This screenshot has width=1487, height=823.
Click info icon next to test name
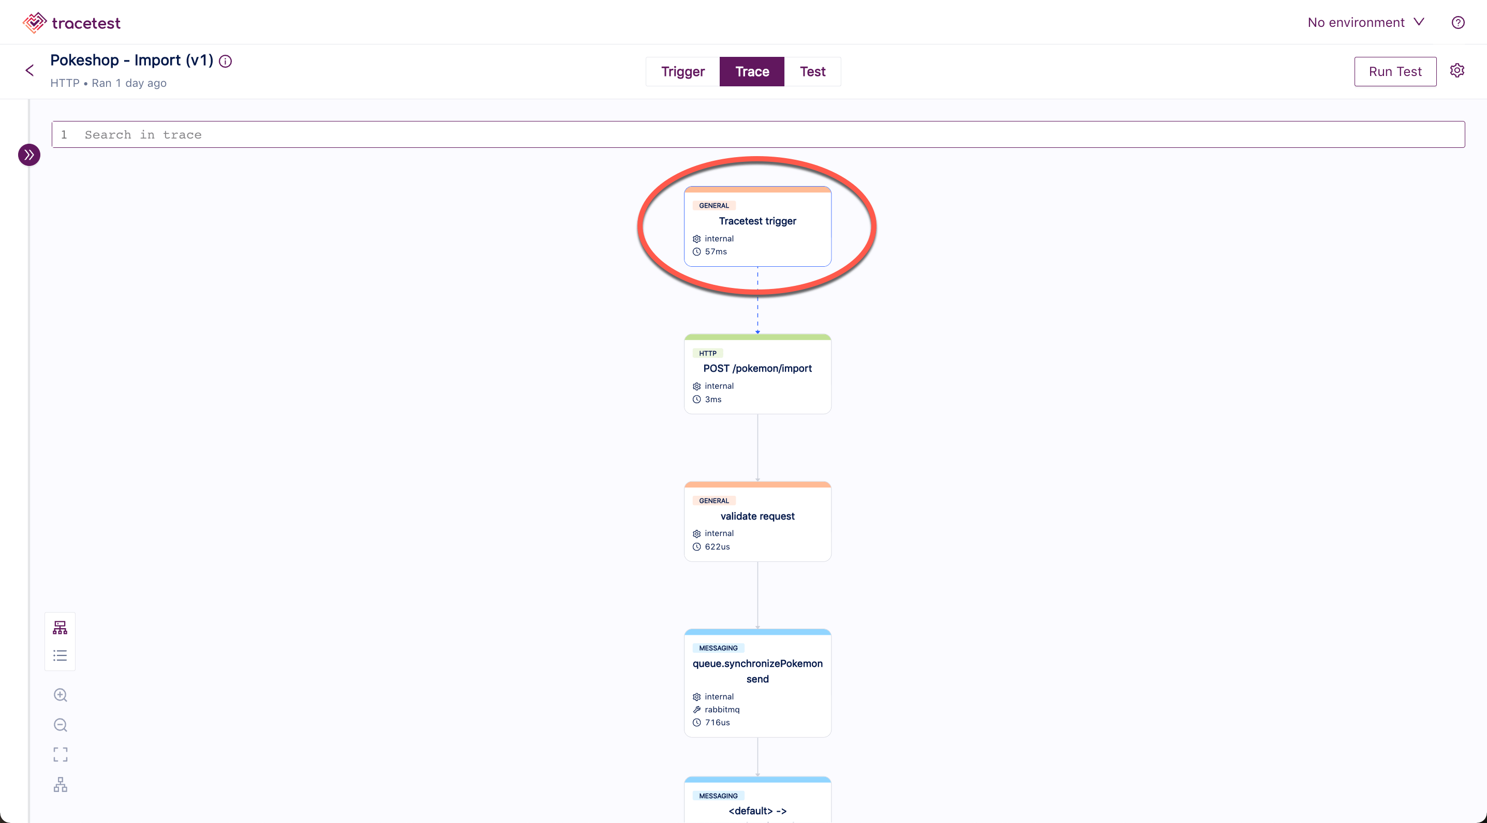pyautogui.click(x=226, y=61)
